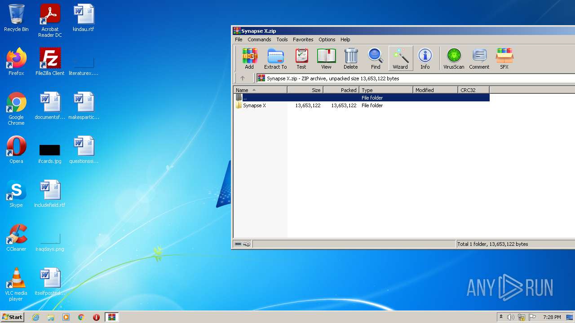Click the volume speaker tray icon

(511, 317)
